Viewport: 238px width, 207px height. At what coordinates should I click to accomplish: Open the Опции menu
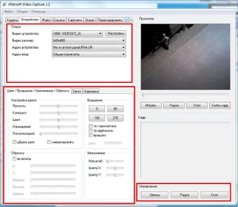click(22, 11)
